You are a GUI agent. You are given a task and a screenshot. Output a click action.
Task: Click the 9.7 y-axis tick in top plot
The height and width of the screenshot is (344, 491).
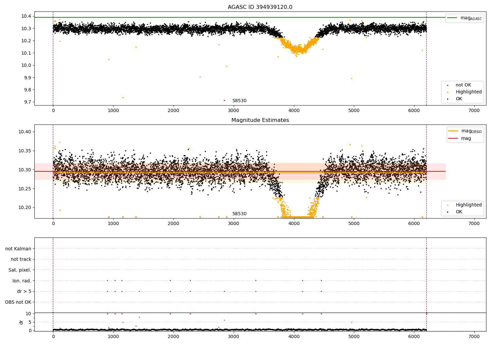pos(28,102)
